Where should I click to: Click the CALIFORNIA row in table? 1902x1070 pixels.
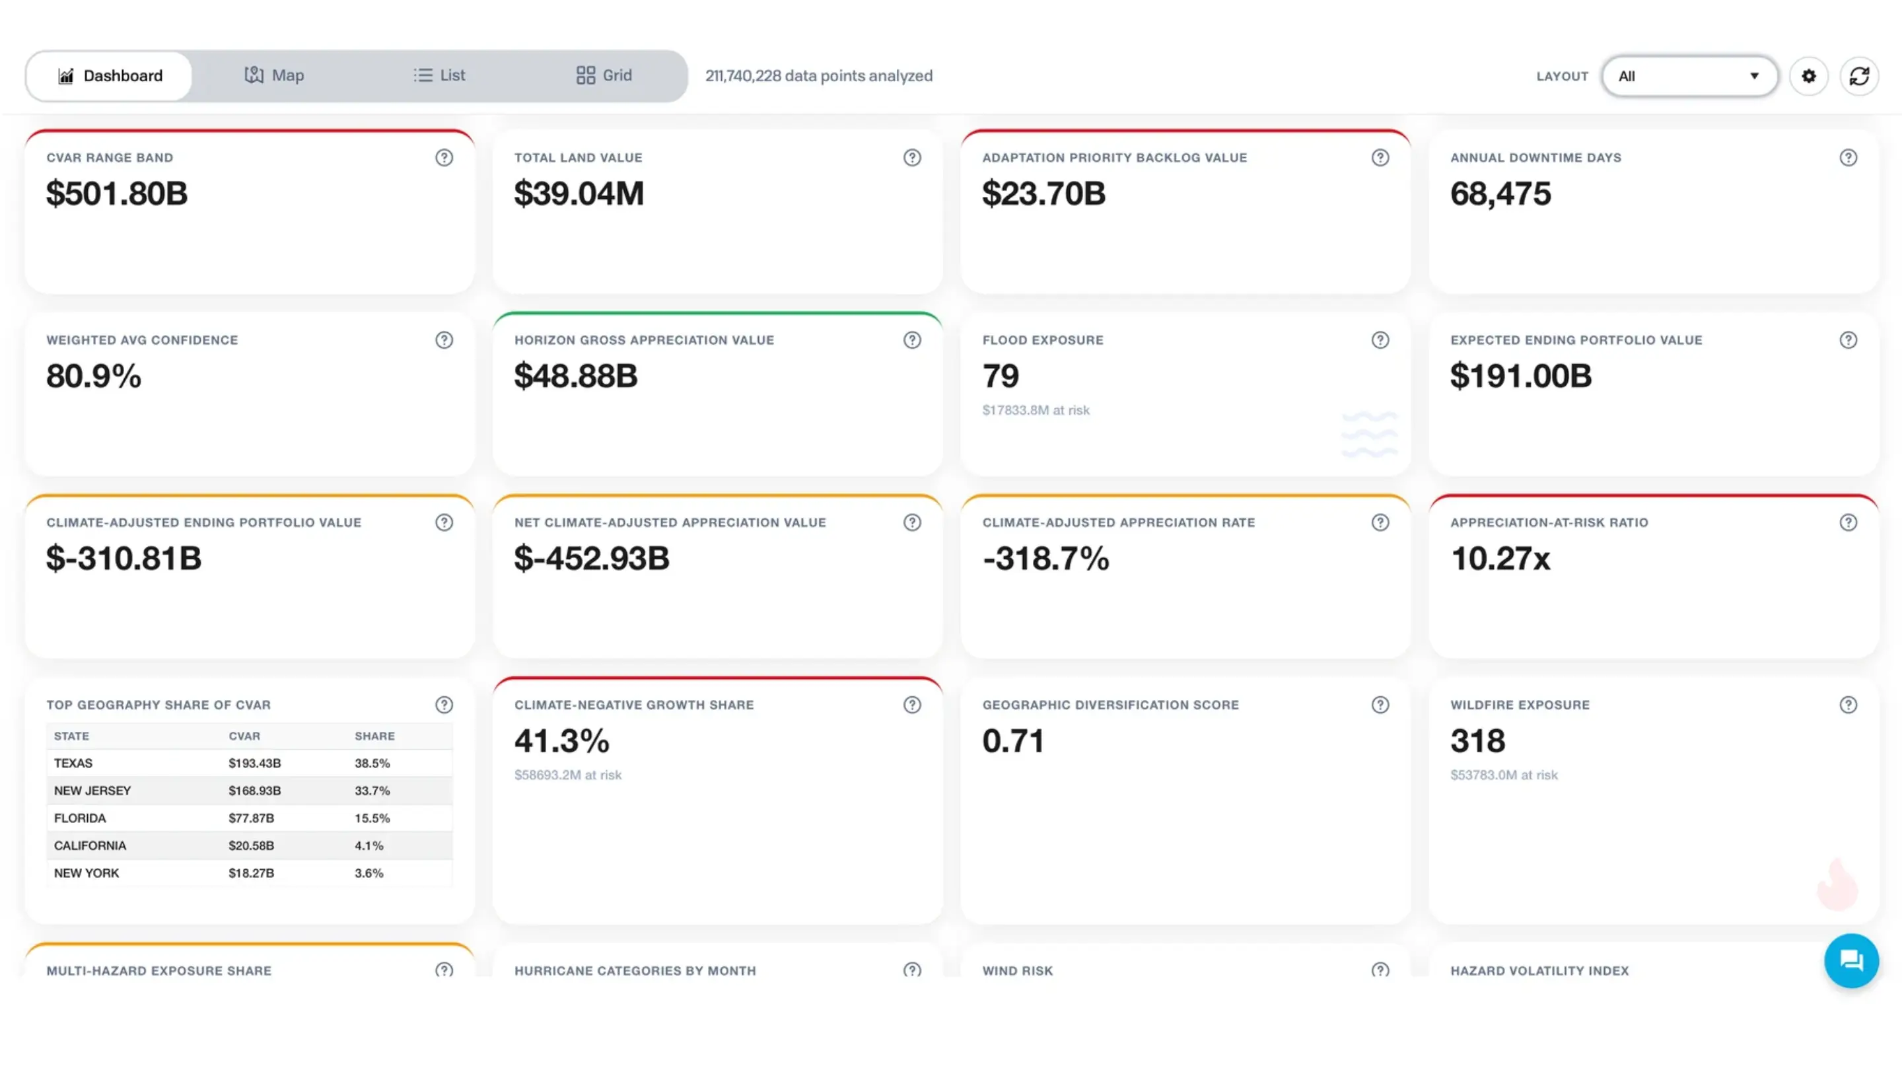point(250,845)
